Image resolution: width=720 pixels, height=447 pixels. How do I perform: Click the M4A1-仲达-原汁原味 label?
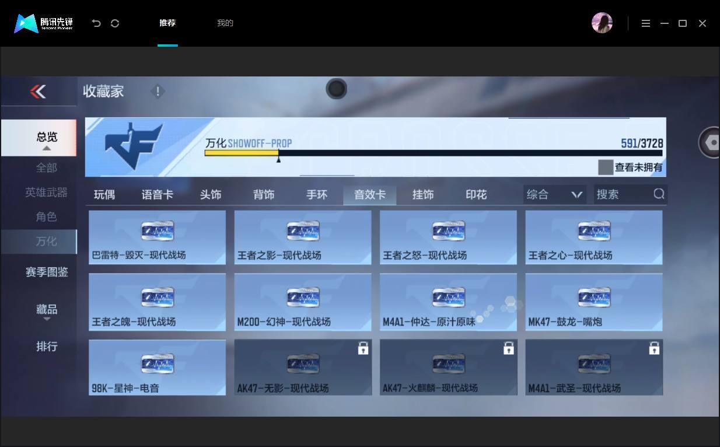tap(429, 322)
